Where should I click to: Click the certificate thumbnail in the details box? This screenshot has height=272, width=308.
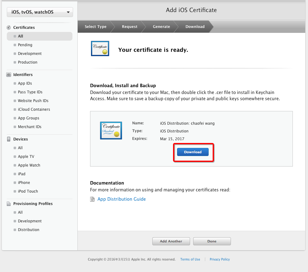tap(111, 130)
